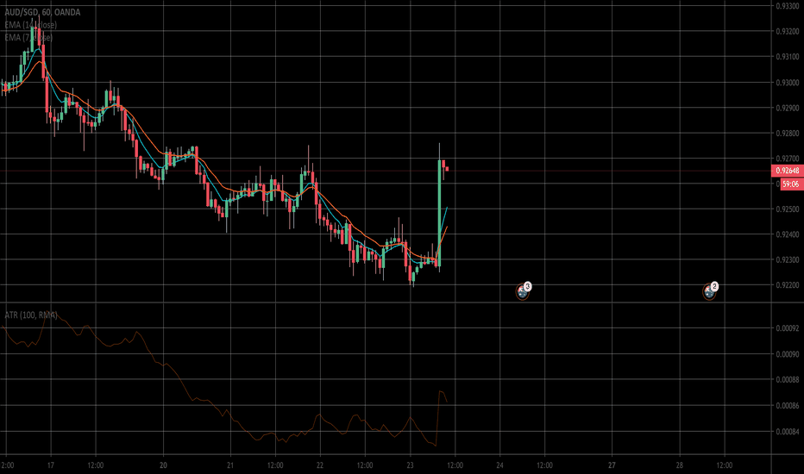This screenshot has height=474, width=804.
Task: Click the 0.92400 price axis label
Action: click(787, 234)
